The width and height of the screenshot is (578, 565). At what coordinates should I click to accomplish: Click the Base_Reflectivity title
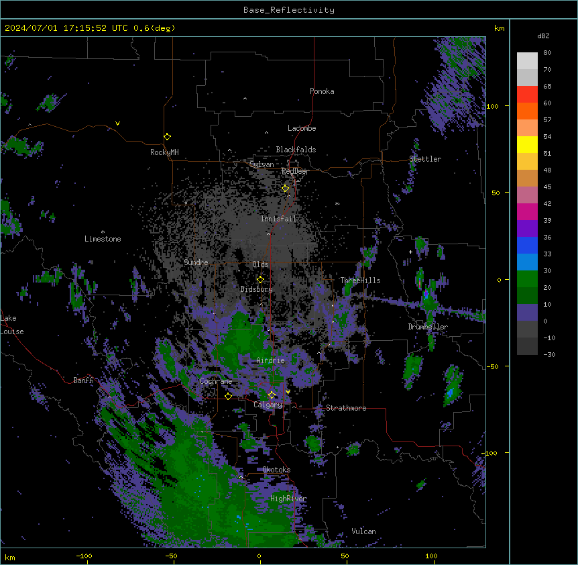(x=289, y=10)
